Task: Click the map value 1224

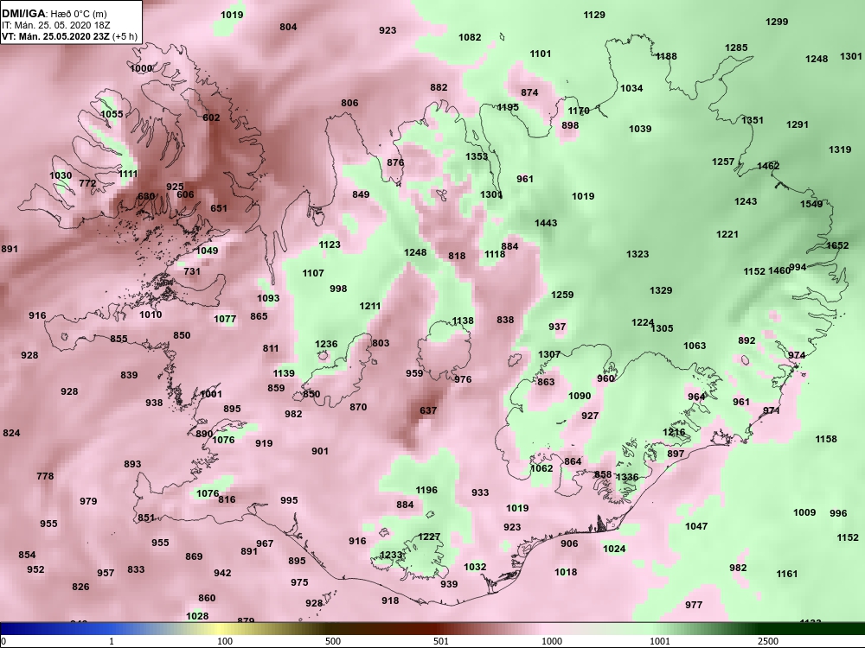Action: 642,322
